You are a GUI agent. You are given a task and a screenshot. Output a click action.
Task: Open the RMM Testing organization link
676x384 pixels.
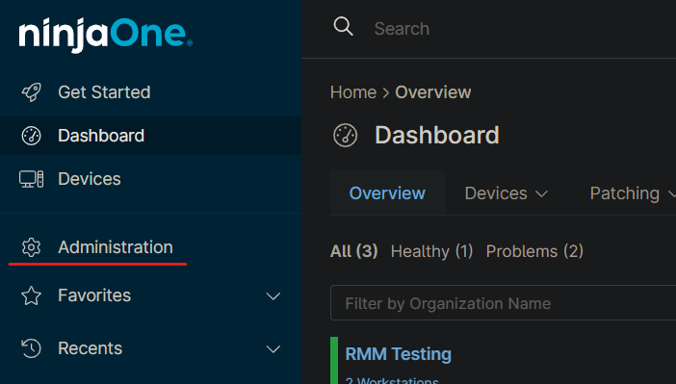(399, 354)
